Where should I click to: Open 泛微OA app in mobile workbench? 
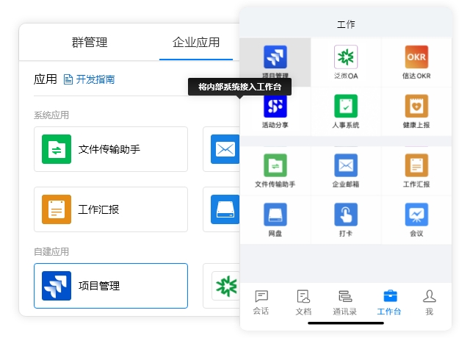pos(346,57)
